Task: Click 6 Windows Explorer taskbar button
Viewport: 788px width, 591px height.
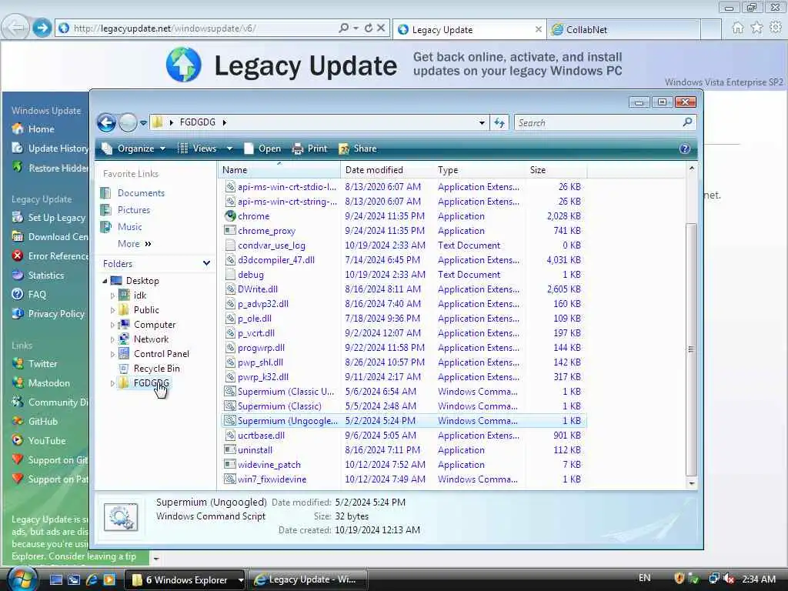Action: [185, 579]
